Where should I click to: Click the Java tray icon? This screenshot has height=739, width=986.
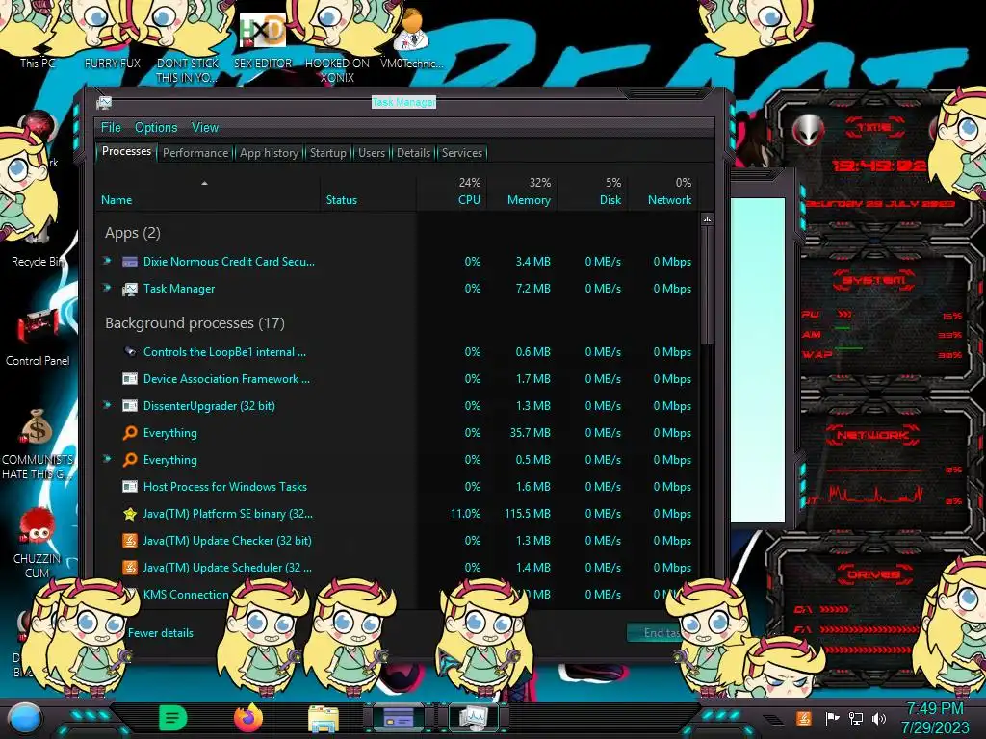click(x=803, y=718)
